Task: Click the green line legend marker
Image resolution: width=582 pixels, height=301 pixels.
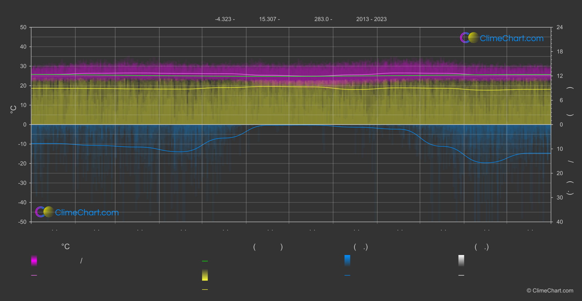Action: (x=205, y=261)
